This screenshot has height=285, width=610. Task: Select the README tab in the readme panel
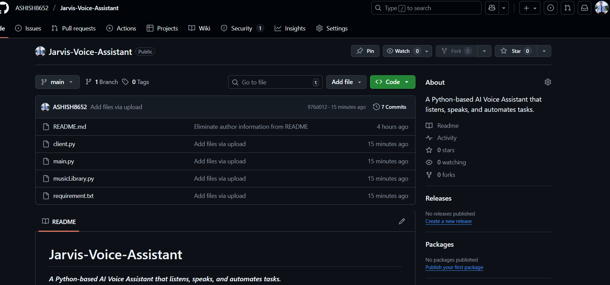pos(59,222)
